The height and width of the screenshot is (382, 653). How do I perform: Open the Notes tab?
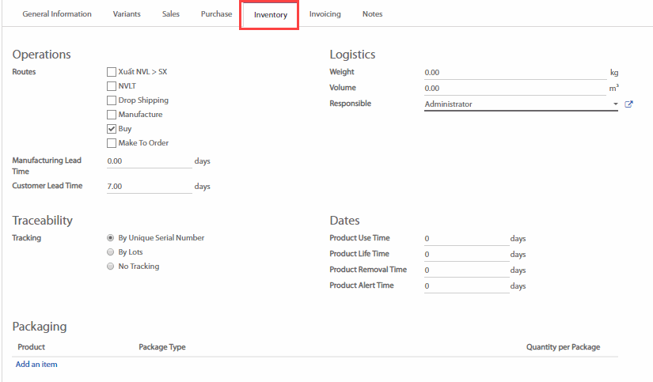click(x=372, y=14)
